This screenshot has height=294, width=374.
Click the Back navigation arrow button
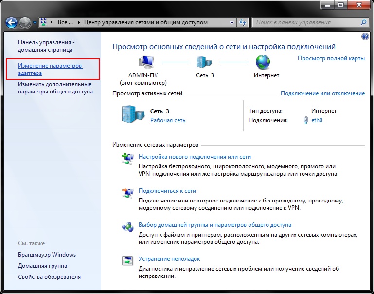coord(12,22)
